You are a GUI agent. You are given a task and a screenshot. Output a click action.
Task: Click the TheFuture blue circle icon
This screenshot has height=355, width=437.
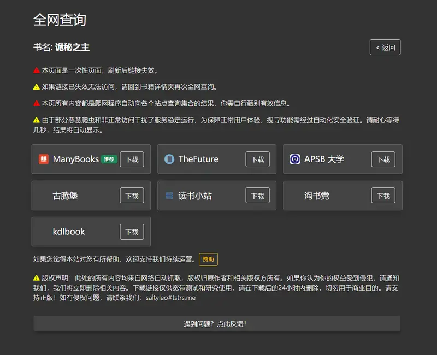(169, 159)
